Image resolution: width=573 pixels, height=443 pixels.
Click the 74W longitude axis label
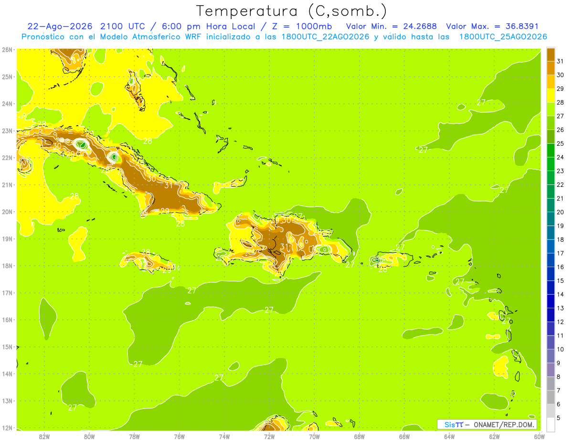pos(224,436)
